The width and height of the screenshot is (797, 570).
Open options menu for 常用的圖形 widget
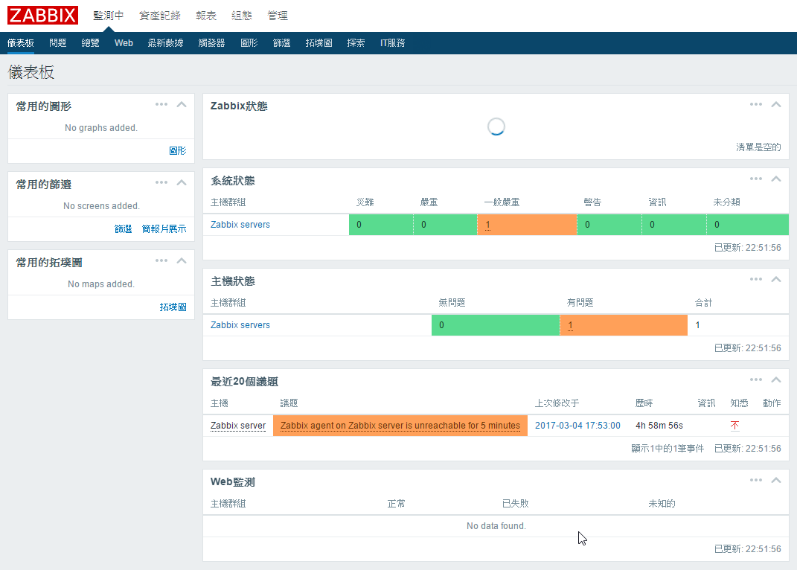[x=161, y=104]
